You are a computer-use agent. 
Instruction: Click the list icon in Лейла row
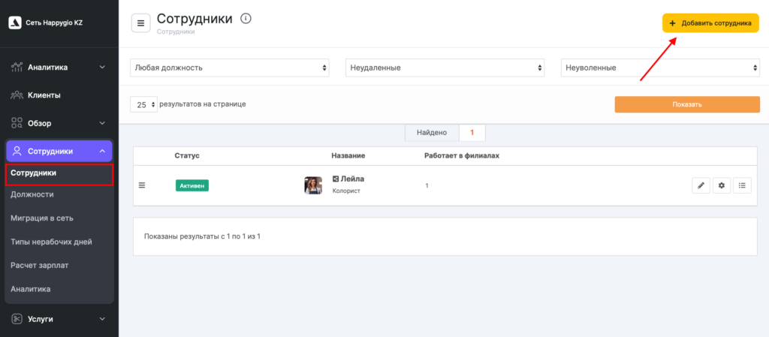[742, 185]
